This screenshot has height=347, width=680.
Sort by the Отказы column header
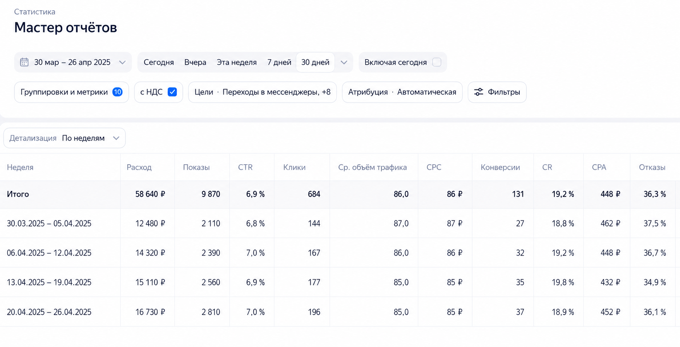(x=652, y=167)
